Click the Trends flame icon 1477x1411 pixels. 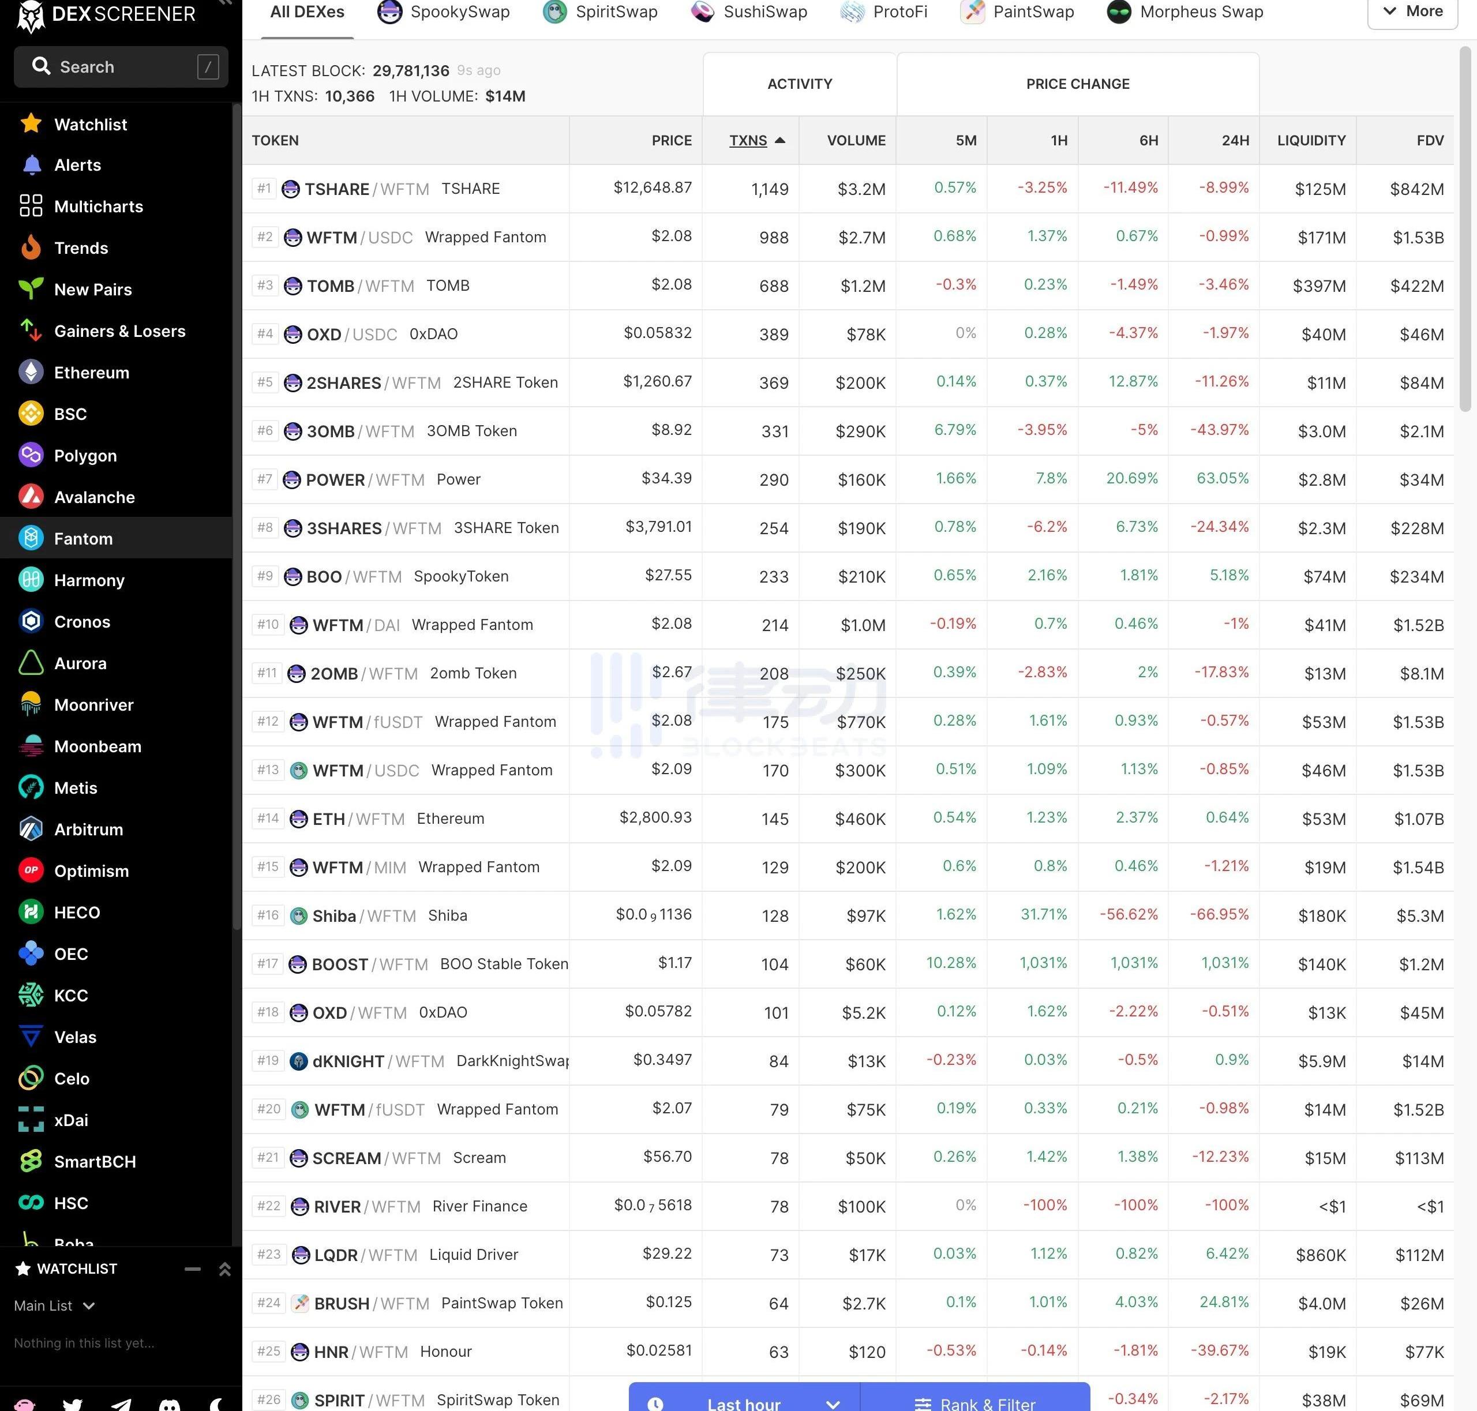[31, 247]
